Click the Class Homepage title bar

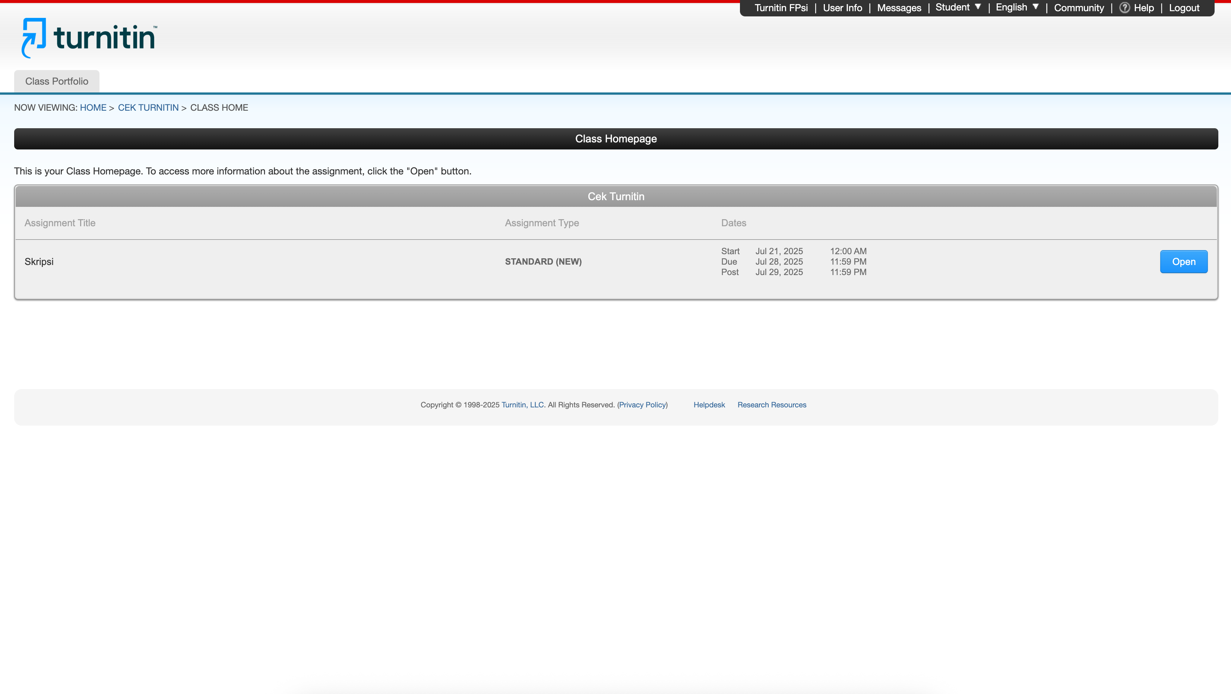(x=615, y=139)
